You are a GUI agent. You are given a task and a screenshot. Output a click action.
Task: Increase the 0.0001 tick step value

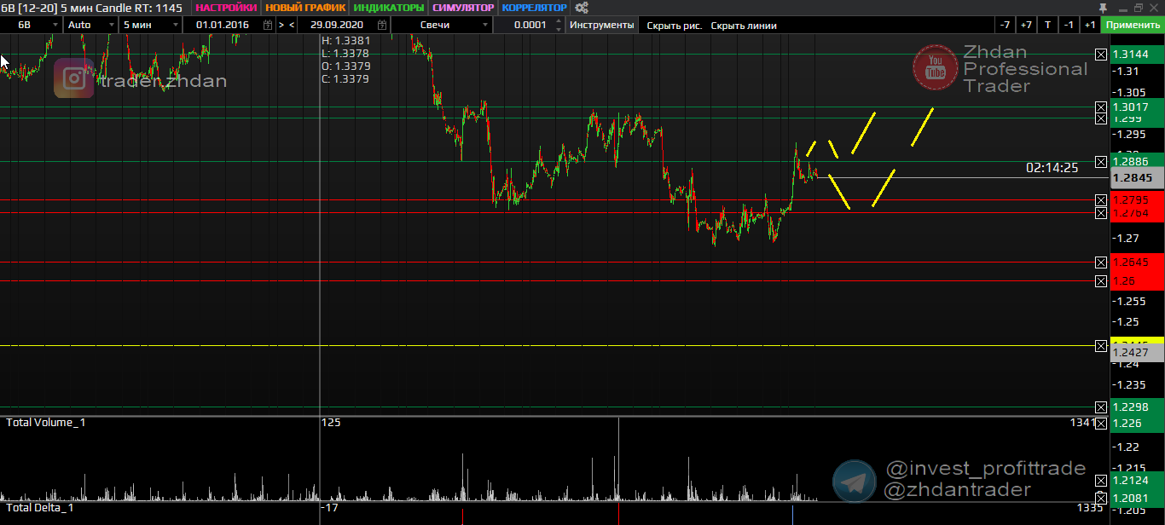pos(559,21)
